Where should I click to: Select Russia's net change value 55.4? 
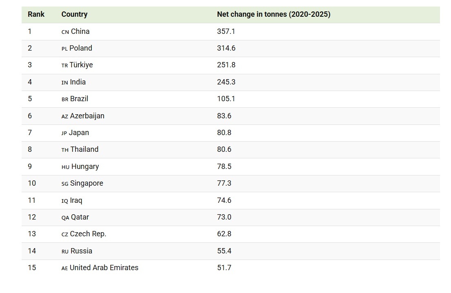click(x=224, y=251)
